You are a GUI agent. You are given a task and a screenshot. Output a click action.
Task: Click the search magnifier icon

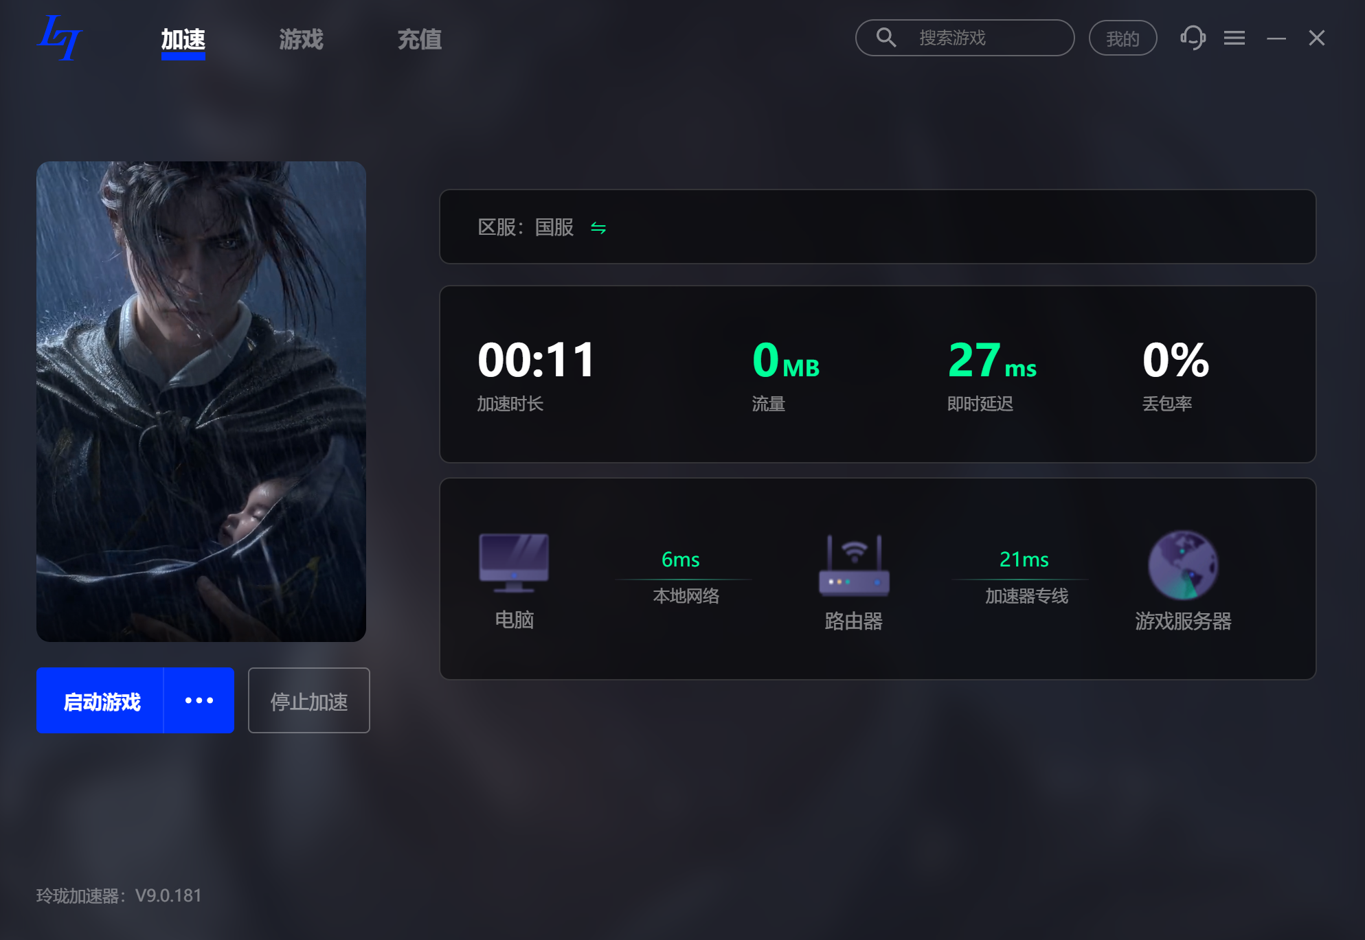click(x=886, y=37)
